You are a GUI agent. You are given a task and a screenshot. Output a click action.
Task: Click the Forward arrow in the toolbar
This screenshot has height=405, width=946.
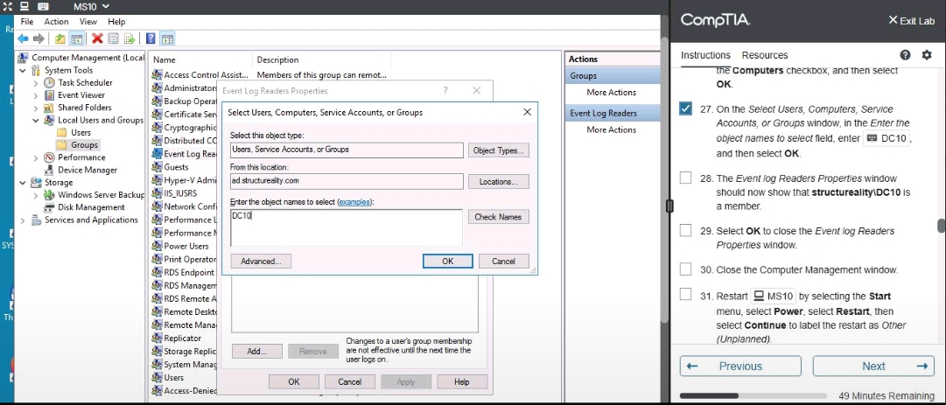tap(39, 39)
